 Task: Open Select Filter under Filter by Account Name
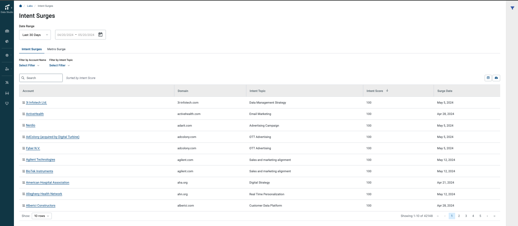(29, 65)
